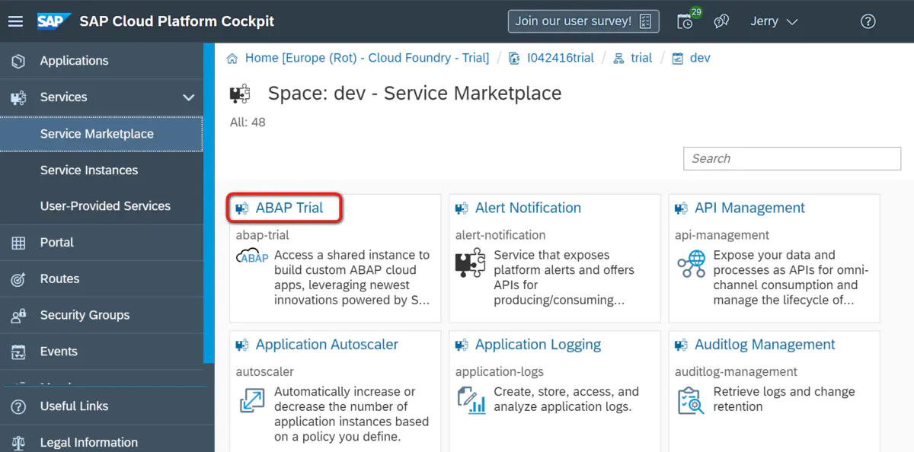Viewport: 914px width, 452px height.
Task: Open the ABAP Trial service tile link
Action: pos(289,208)
